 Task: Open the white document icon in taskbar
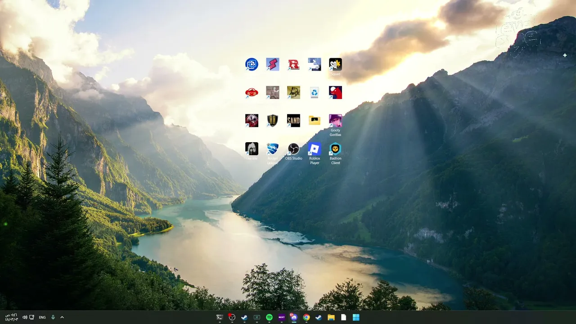[x=344, y=317]
